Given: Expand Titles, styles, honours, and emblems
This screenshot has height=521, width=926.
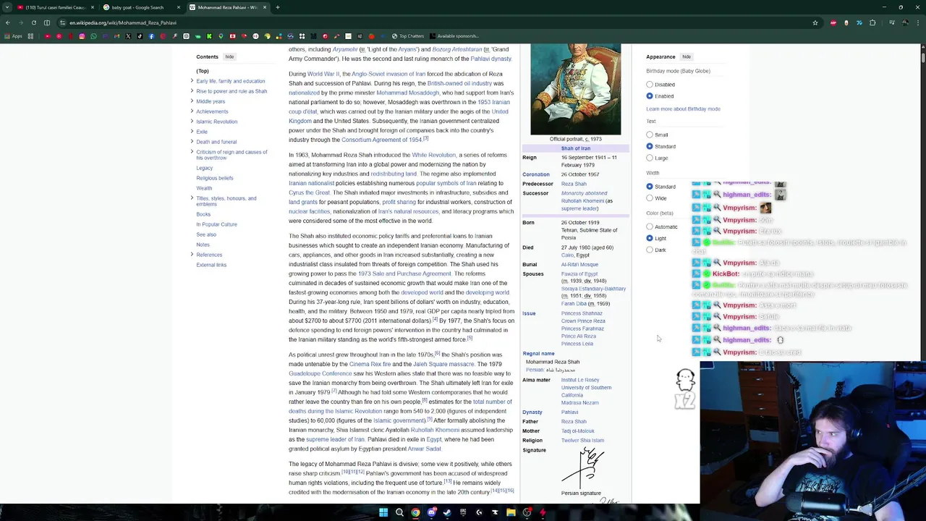Looking at the screenshot, I should (x=192, y=198).
